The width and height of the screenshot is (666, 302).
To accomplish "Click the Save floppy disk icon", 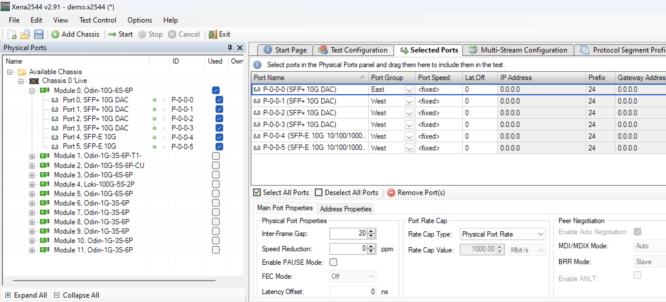I will click(x=38, y=34).
